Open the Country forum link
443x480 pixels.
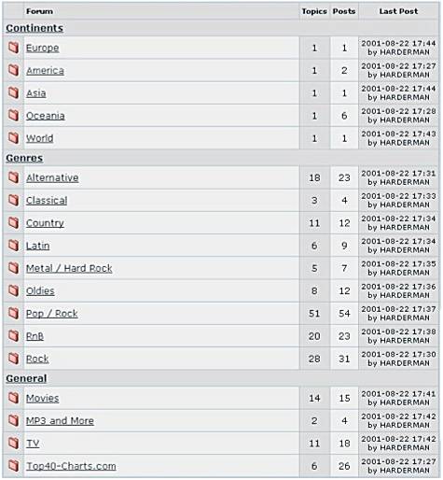45,223
